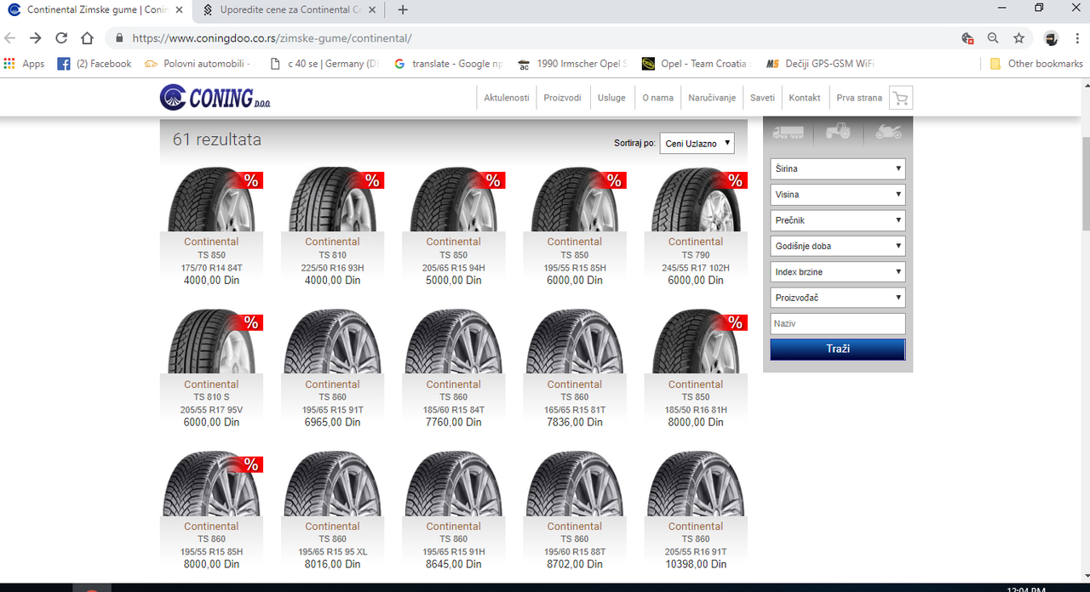Expand the Proizvođač dropdown

pos(838,298)
